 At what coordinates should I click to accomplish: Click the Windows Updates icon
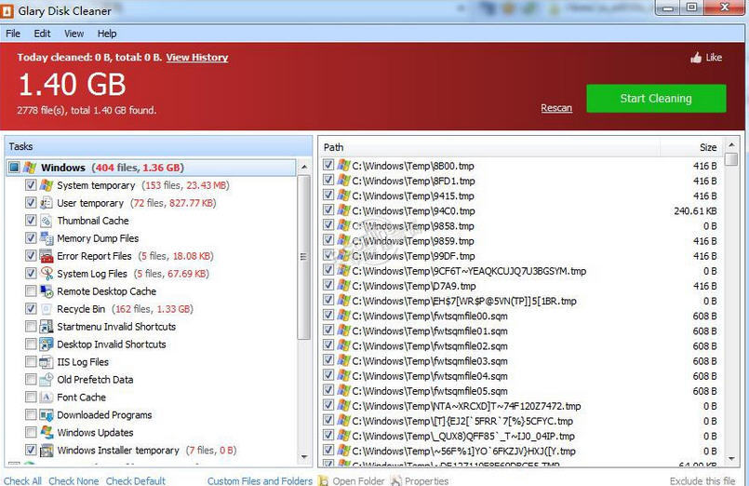(x=47, y=433)
